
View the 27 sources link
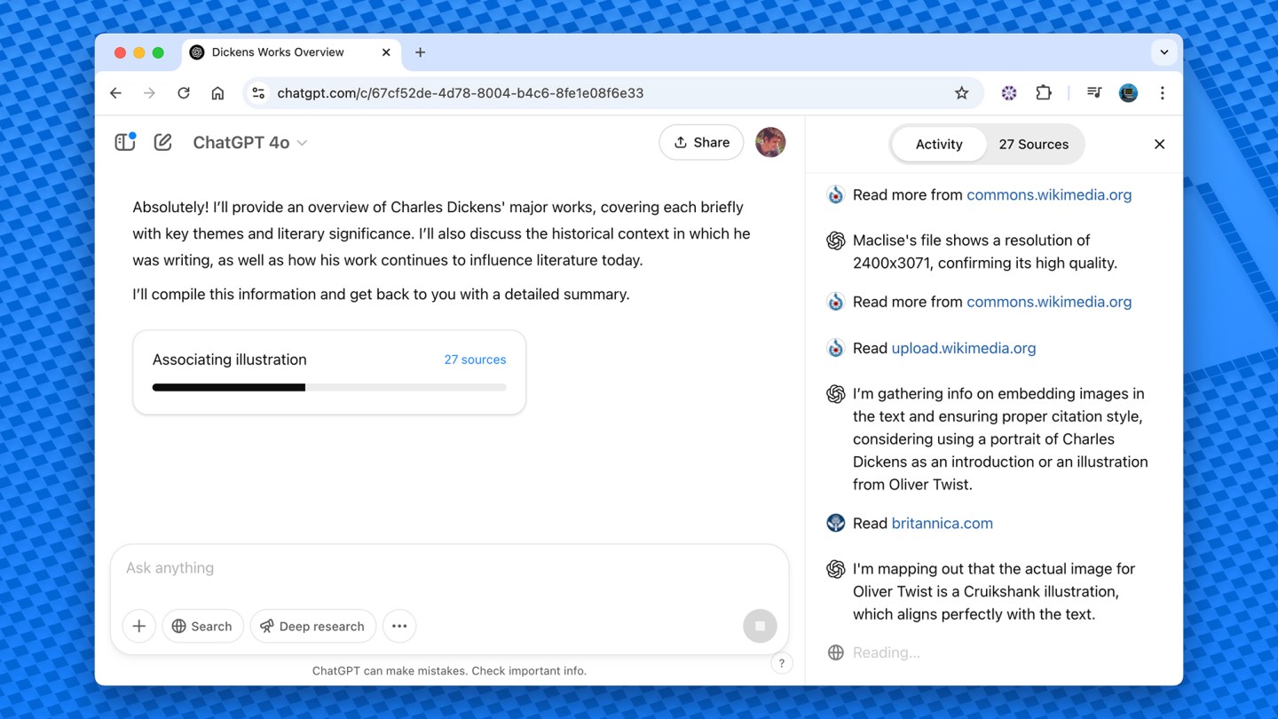click(x=475, y=359)
